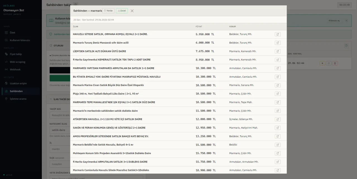Click the Beldibi location cell

233,145
